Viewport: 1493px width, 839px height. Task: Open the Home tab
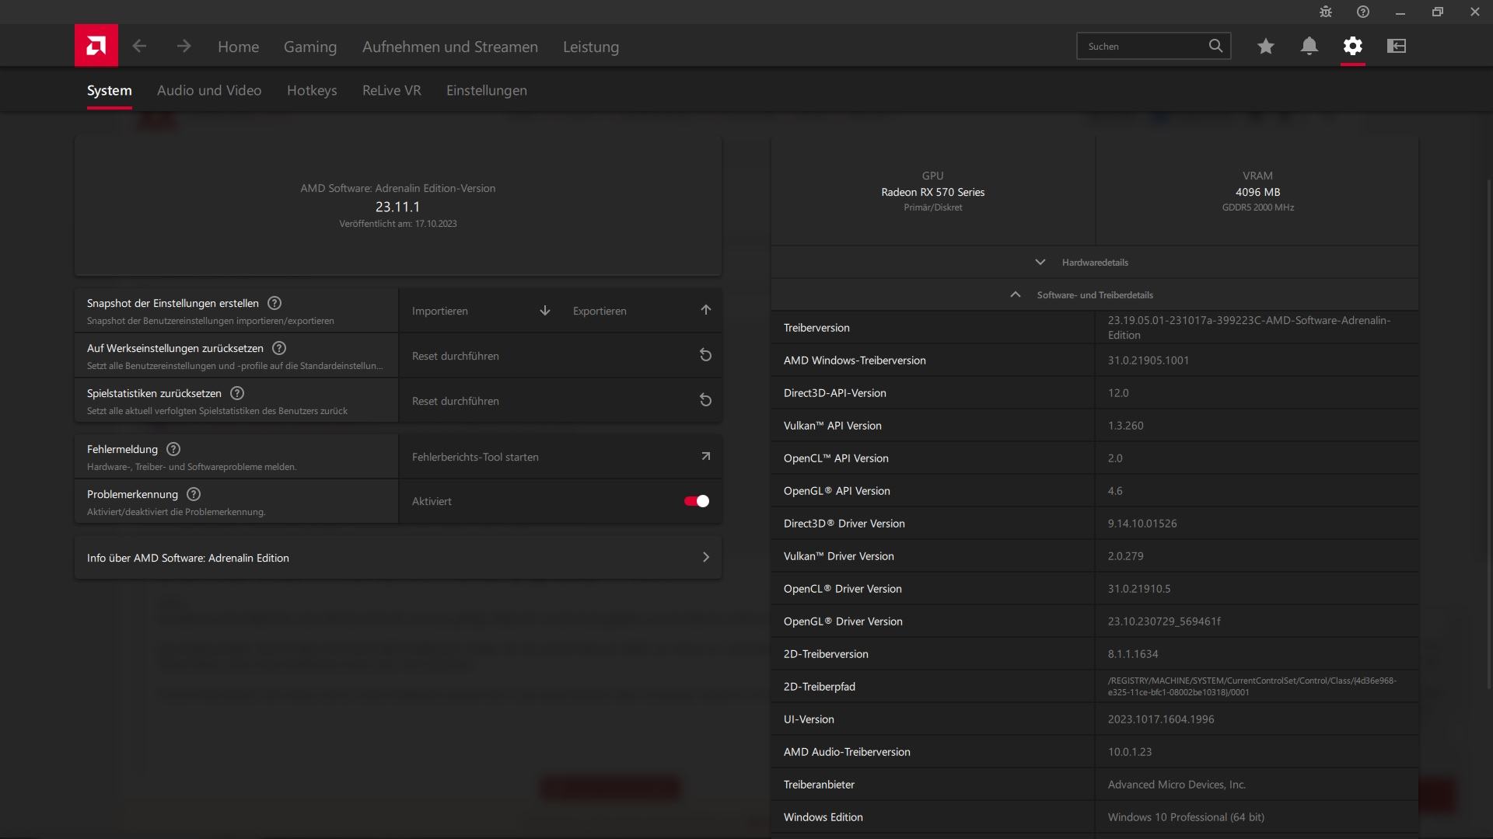click(x=238, y=47)
